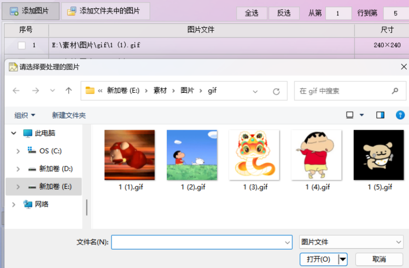This screenshot has height=268, width=409.
Task: Open the 打开 button split arrow
Action: 342,259
